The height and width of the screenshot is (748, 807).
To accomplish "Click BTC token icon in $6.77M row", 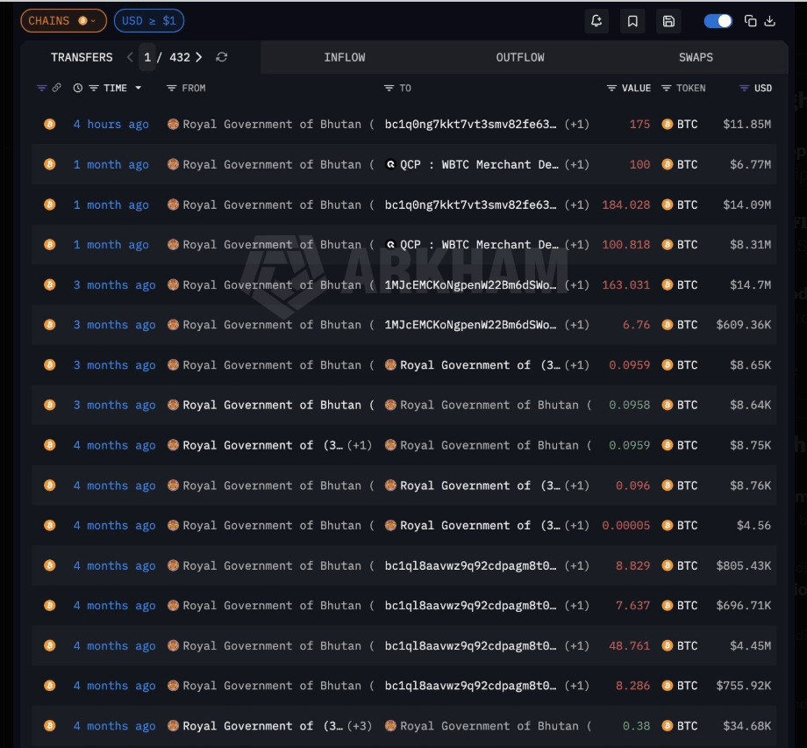I will (x=668, y=164).
